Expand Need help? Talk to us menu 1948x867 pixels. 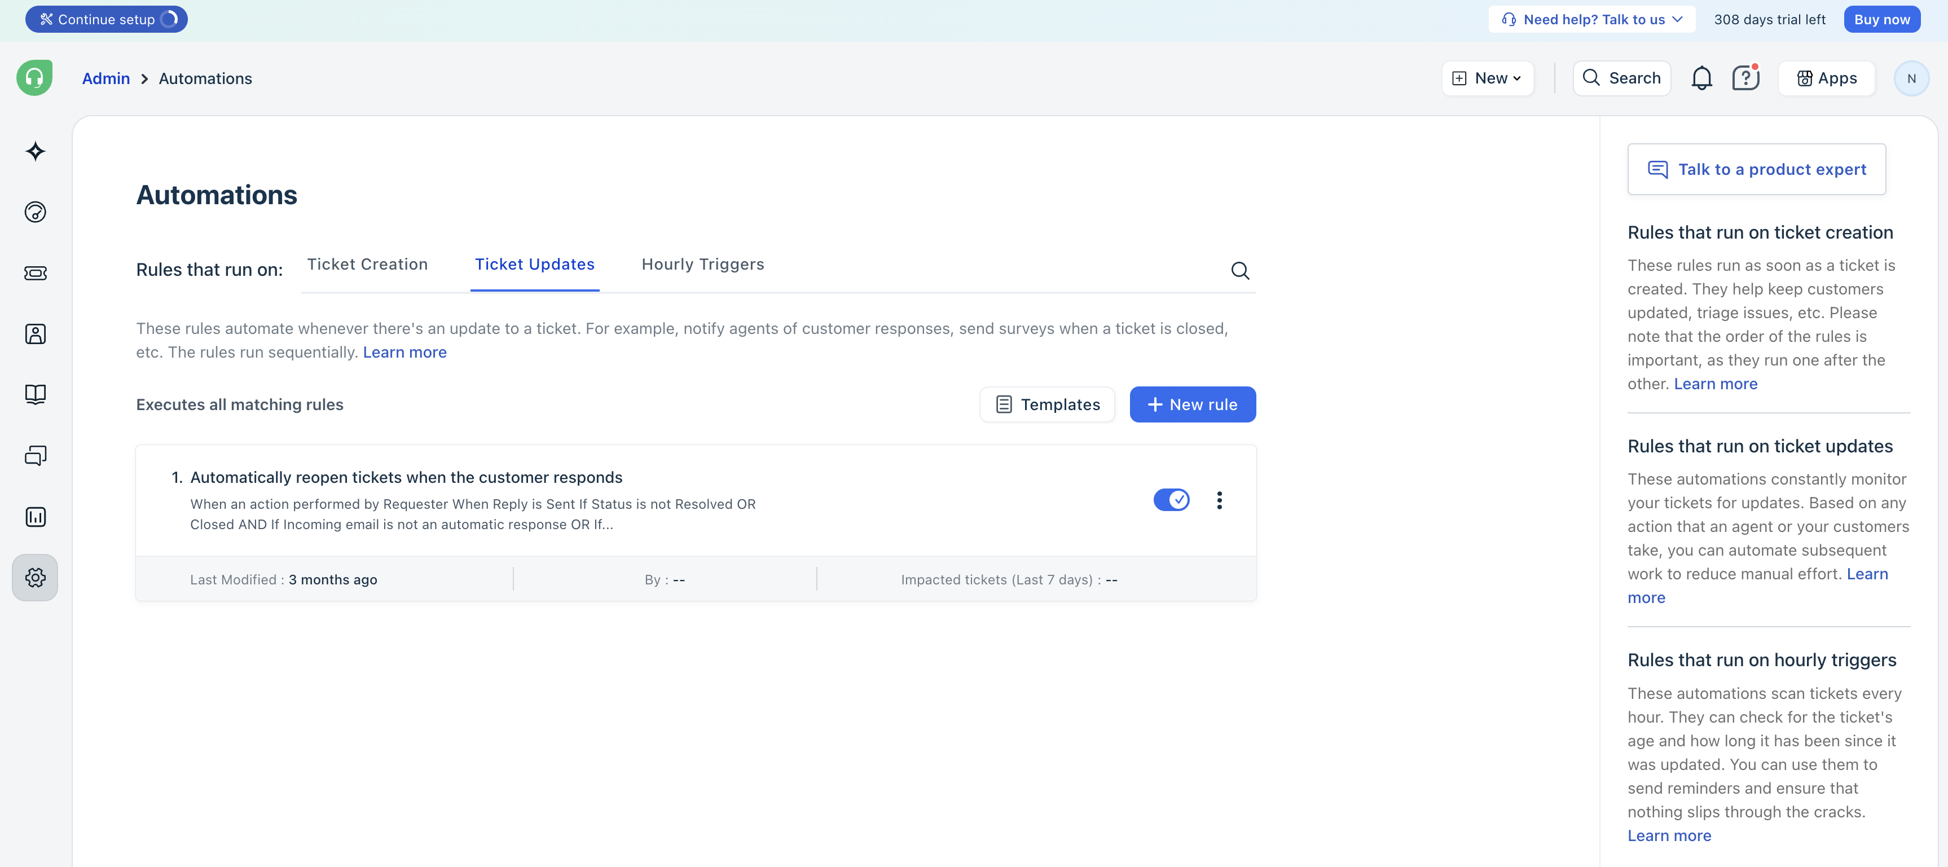(1592, 20)
